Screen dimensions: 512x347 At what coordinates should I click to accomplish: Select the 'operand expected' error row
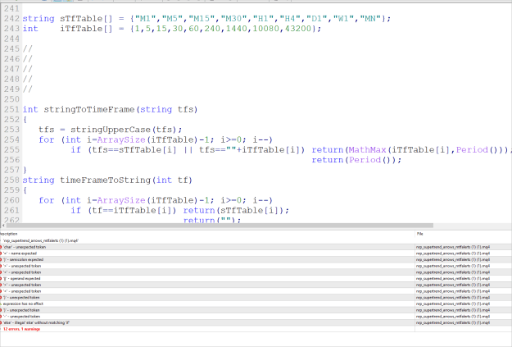256,279
